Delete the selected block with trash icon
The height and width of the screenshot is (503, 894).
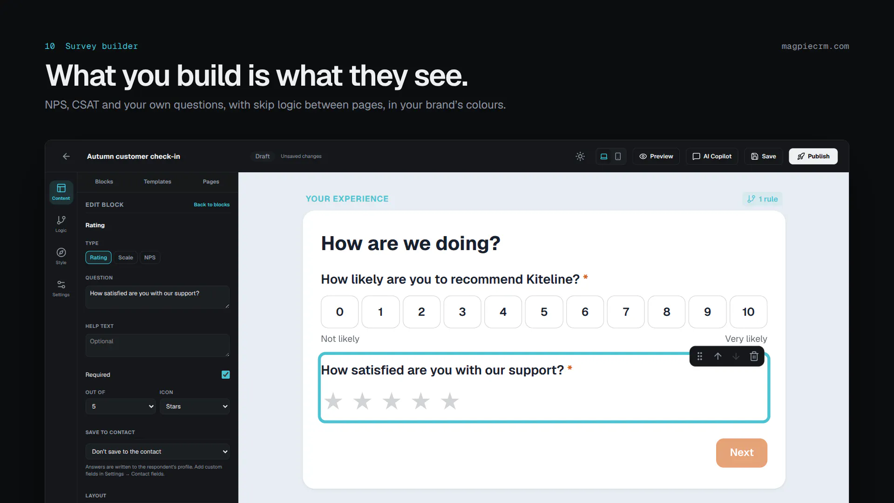754,356
